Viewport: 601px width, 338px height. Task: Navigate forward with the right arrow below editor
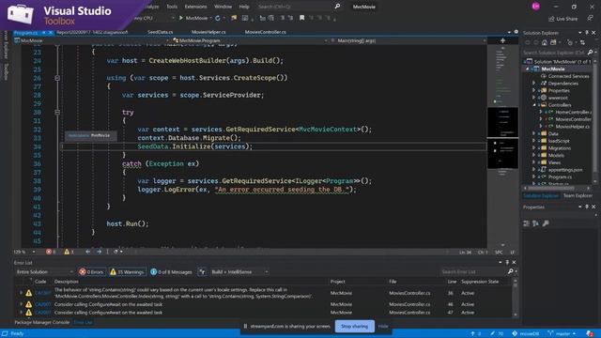100,252
